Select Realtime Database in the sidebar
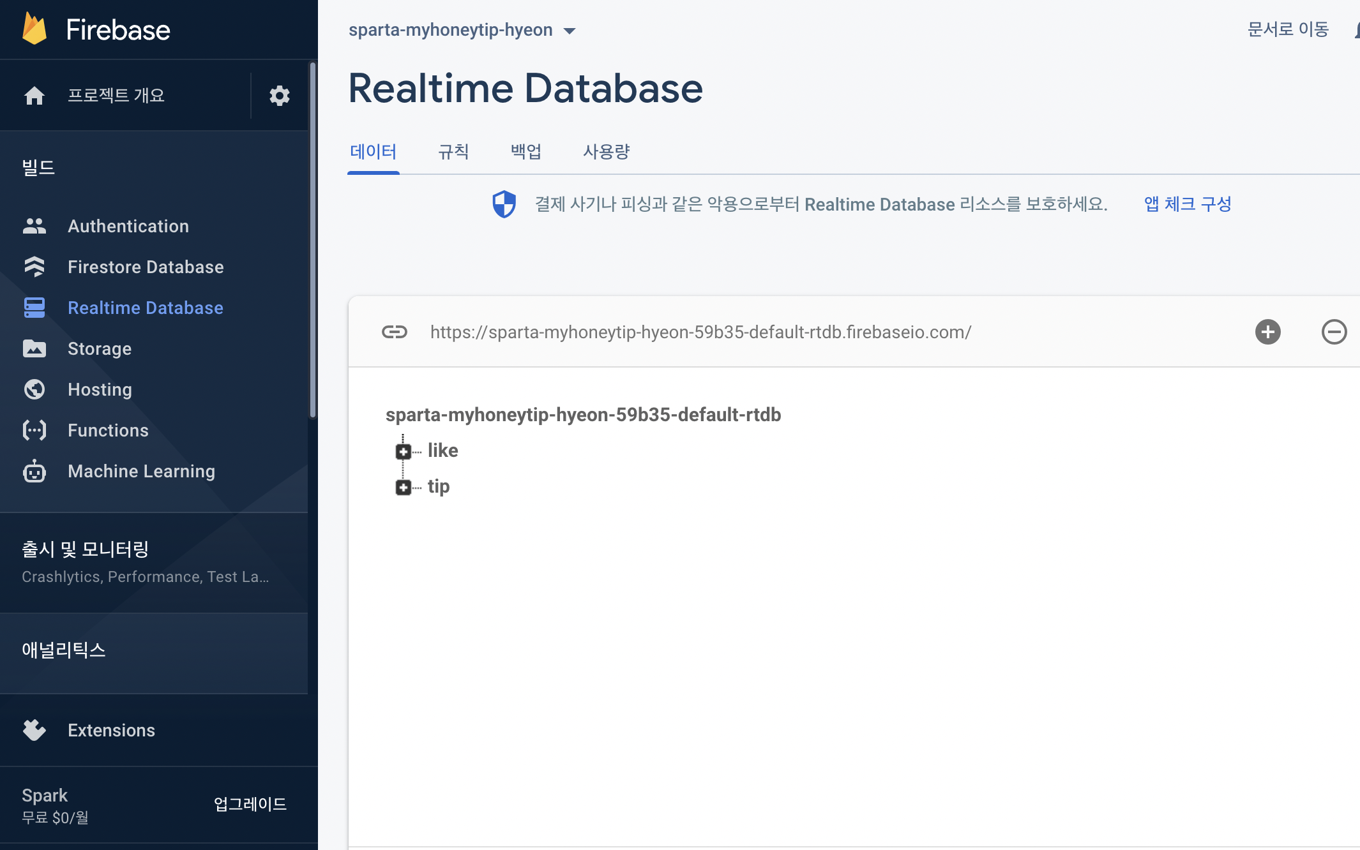Screen dimensions: 1360x850 point(146,308)
